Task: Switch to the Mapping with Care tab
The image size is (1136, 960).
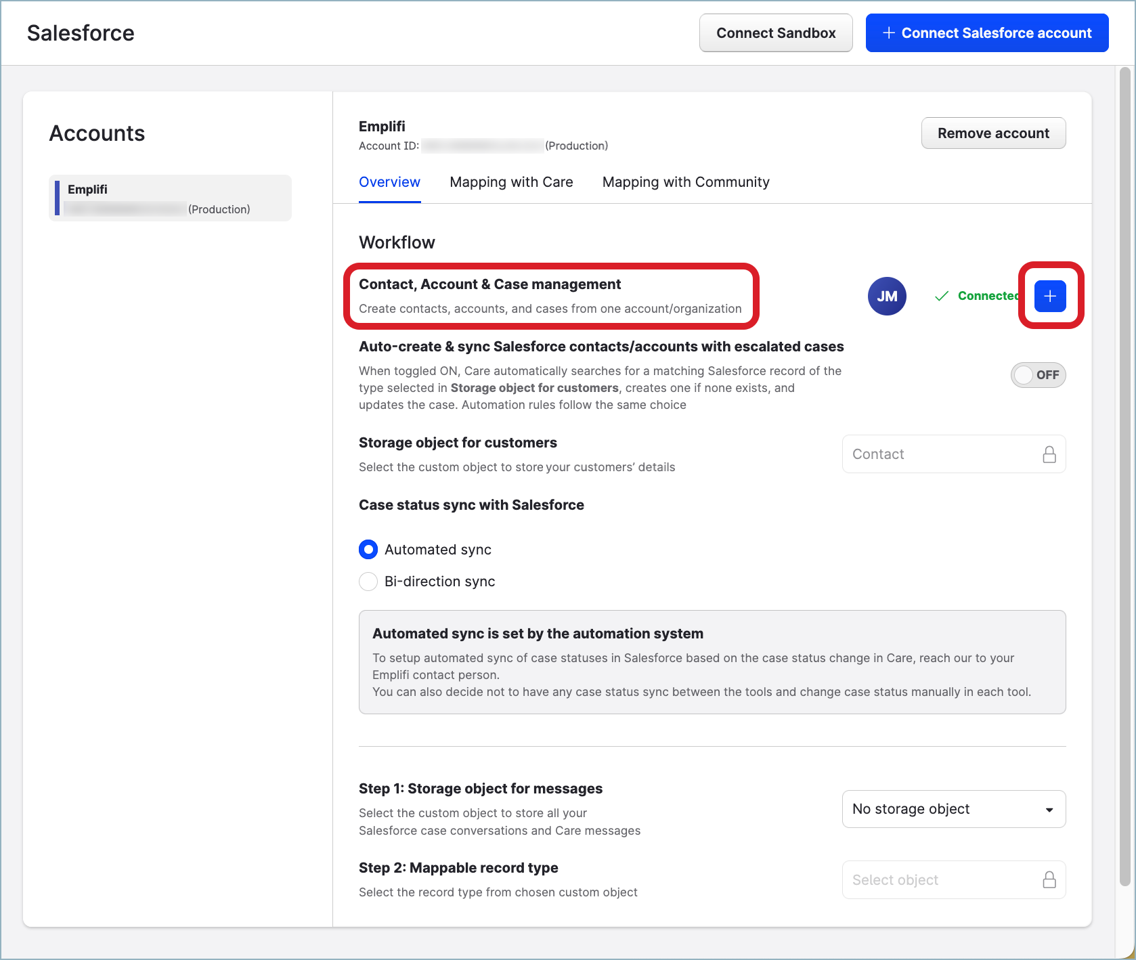Action: tap(511, 182)
